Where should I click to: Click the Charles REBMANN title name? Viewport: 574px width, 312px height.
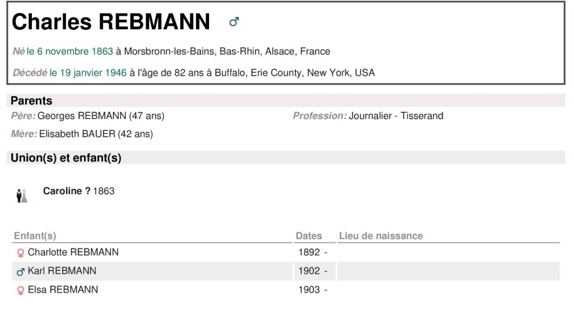pos(111,22)
